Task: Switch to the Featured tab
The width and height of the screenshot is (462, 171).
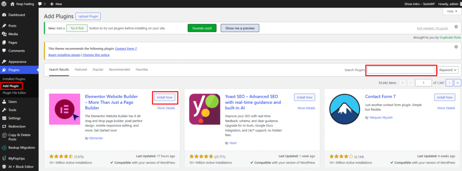Action: click(81, 70)
